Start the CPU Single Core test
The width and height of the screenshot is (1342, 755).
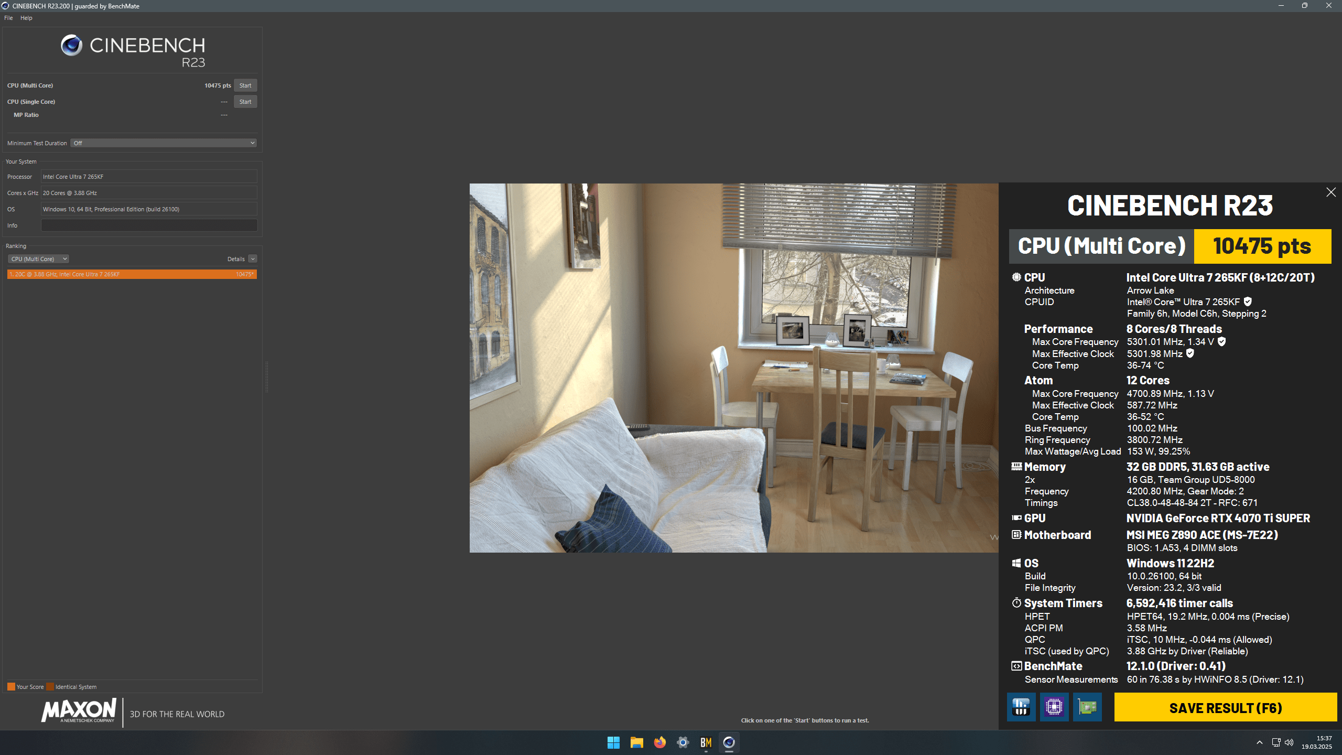(x=245, y=102)
